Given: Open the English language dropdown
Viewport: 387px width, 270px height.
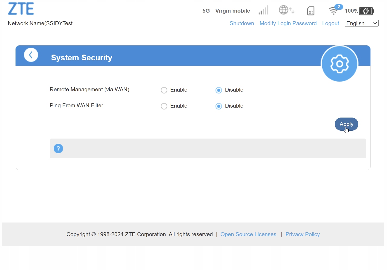Looking at the screenshot, I should (361, 23).
